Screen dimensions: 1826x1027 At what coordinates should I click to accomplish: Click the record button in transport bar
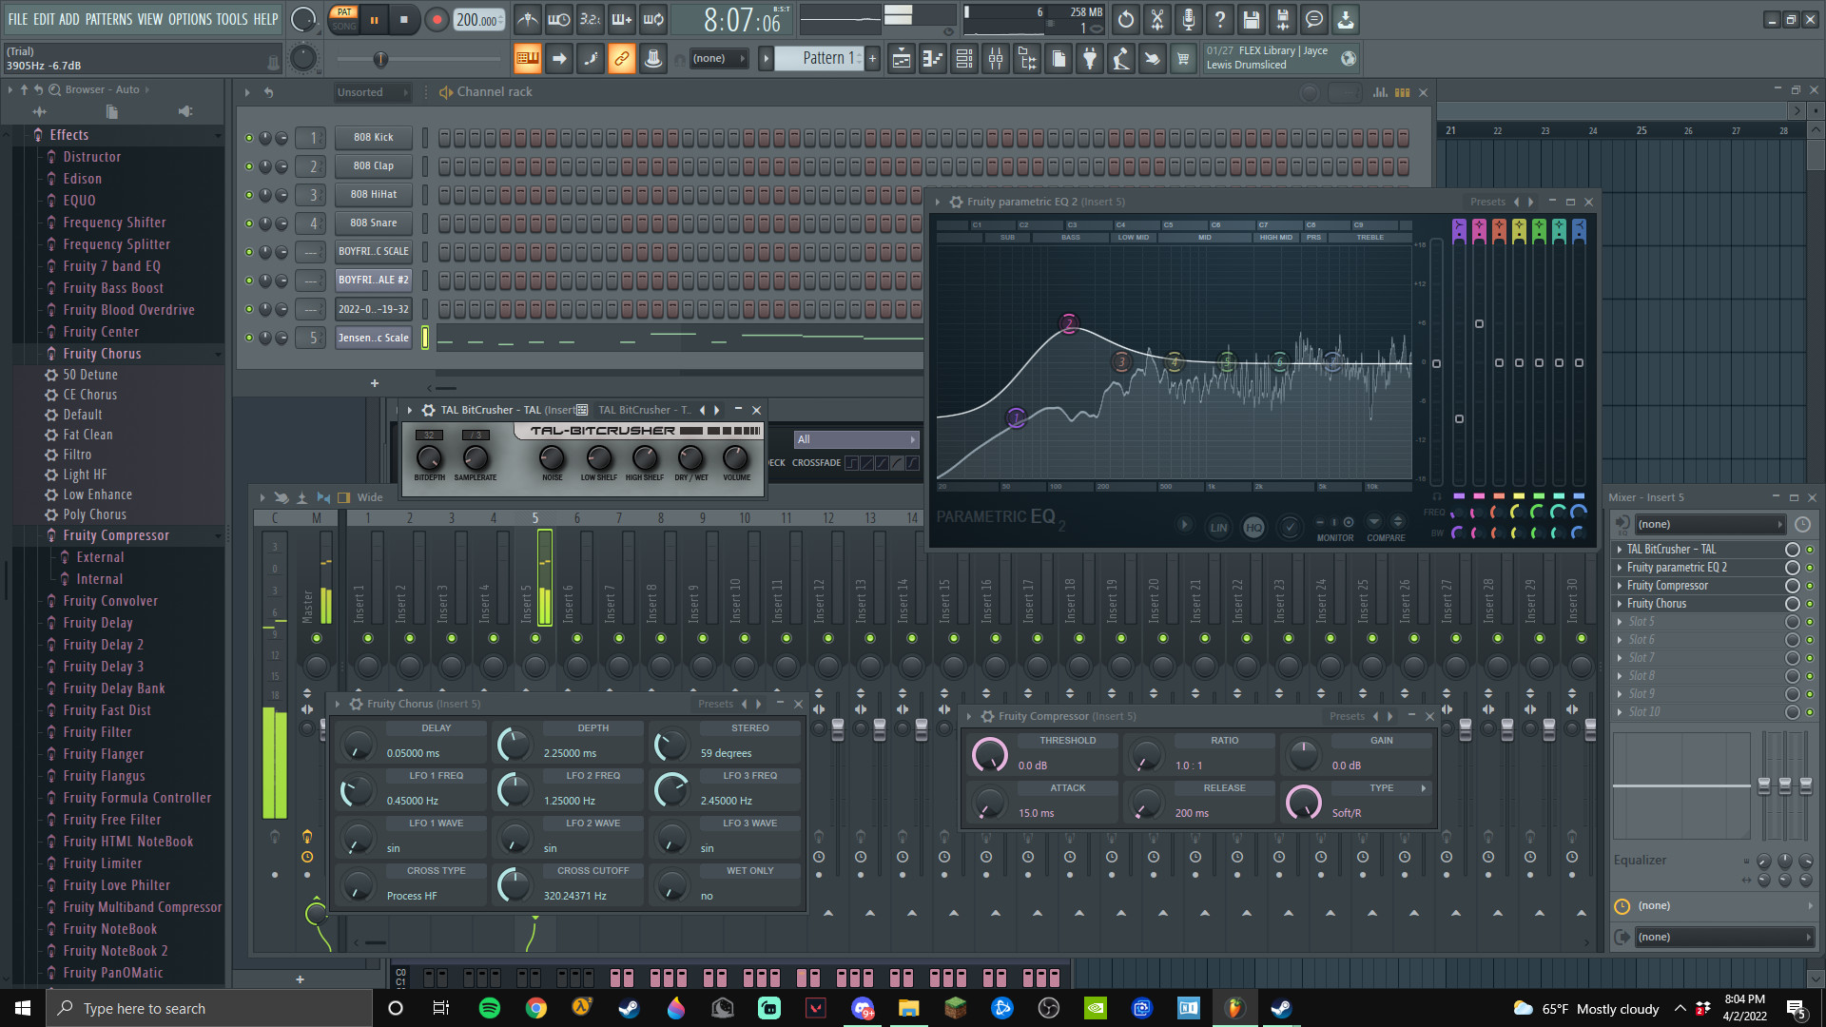pyautogui.click(x=437, y=20)
